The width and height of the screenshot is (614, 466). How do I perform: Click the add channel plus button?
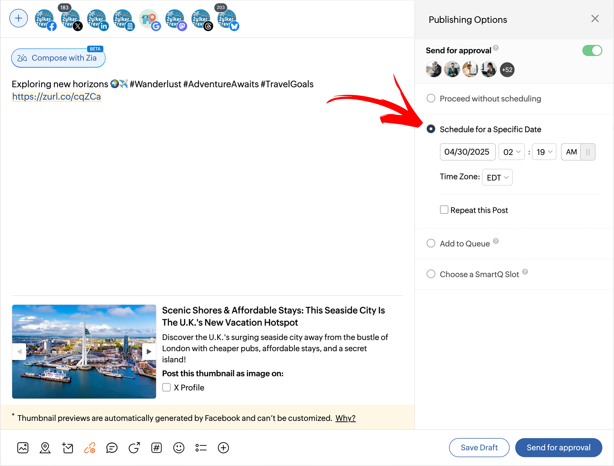pos(18,19)
